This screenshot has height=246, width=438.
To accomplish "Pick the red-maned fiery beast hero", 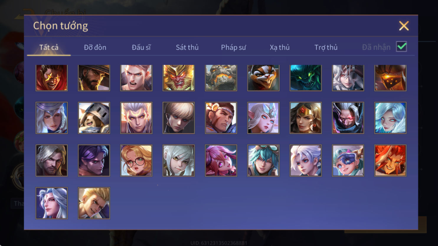I will [x=390, y=161].
